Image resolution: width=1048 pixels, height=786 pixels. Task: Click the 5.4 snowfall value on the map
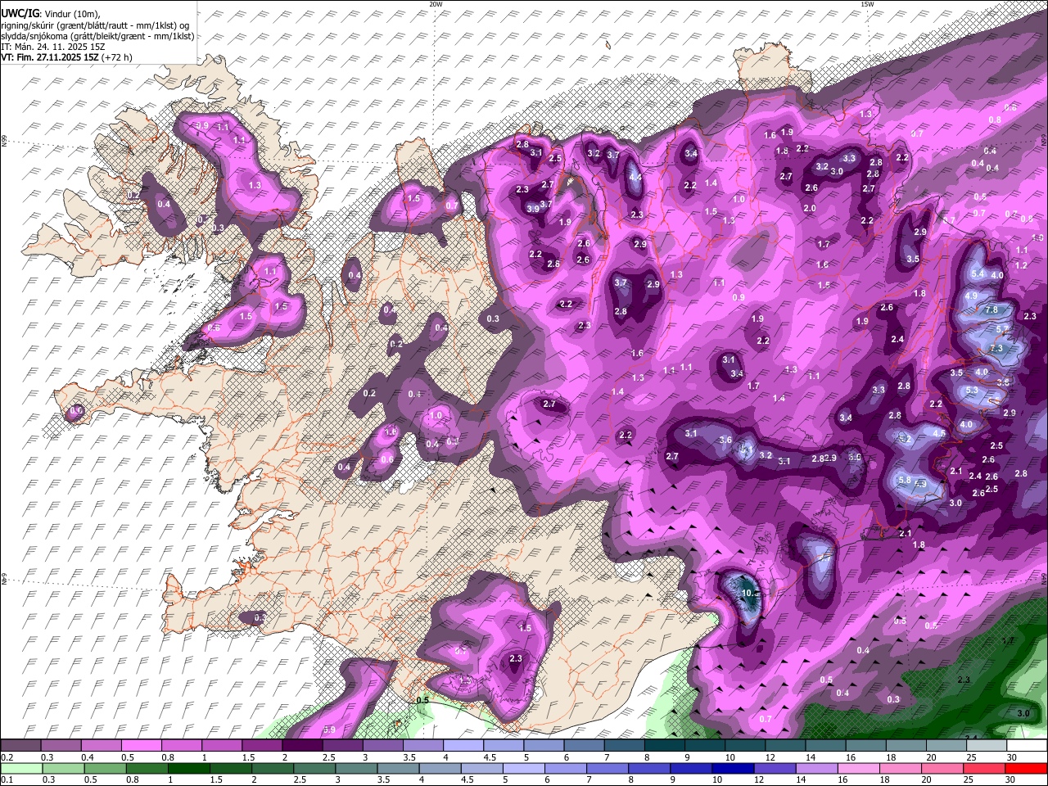tap(977, 273)
